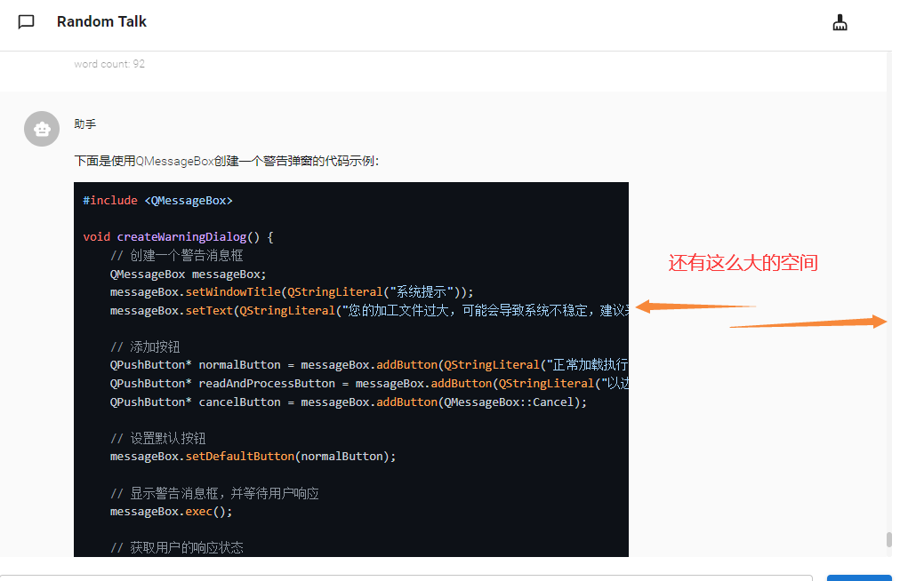Click the comment "// 设置默认按钮"

pos(158,438)
